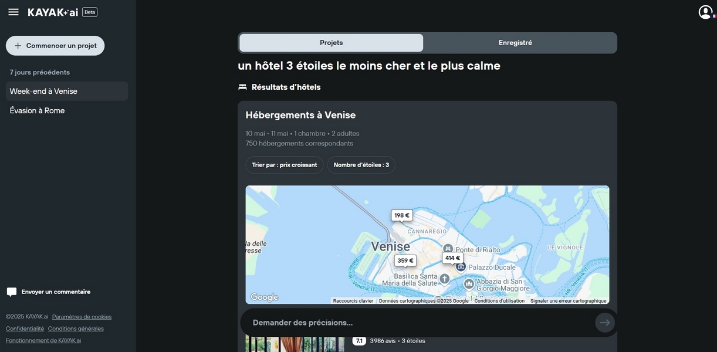This screenshot has height=352, width=717.
Task: Switch to the Enregistré tab
Action: tap(515, 43)
